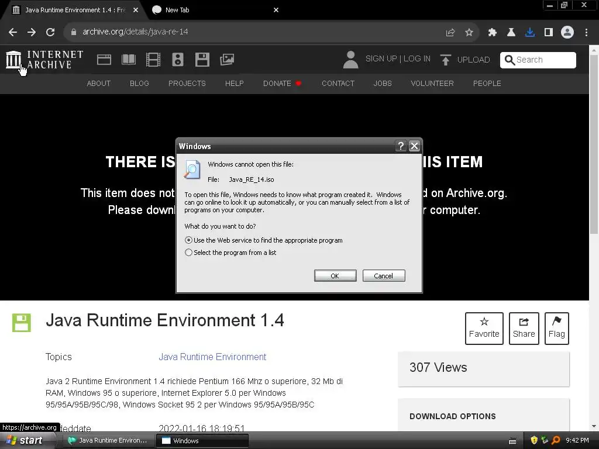The height and width of the screenshot is (449, 599).
Task: Open Chrome Labs flask icon
Action: tap(511, 32)
